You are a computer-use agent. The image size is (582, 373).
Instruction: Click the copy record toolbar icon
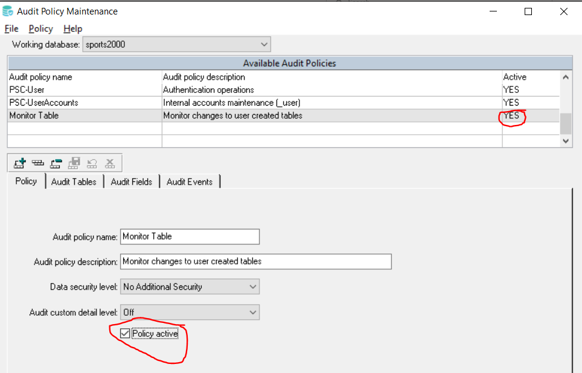(38, 163)
